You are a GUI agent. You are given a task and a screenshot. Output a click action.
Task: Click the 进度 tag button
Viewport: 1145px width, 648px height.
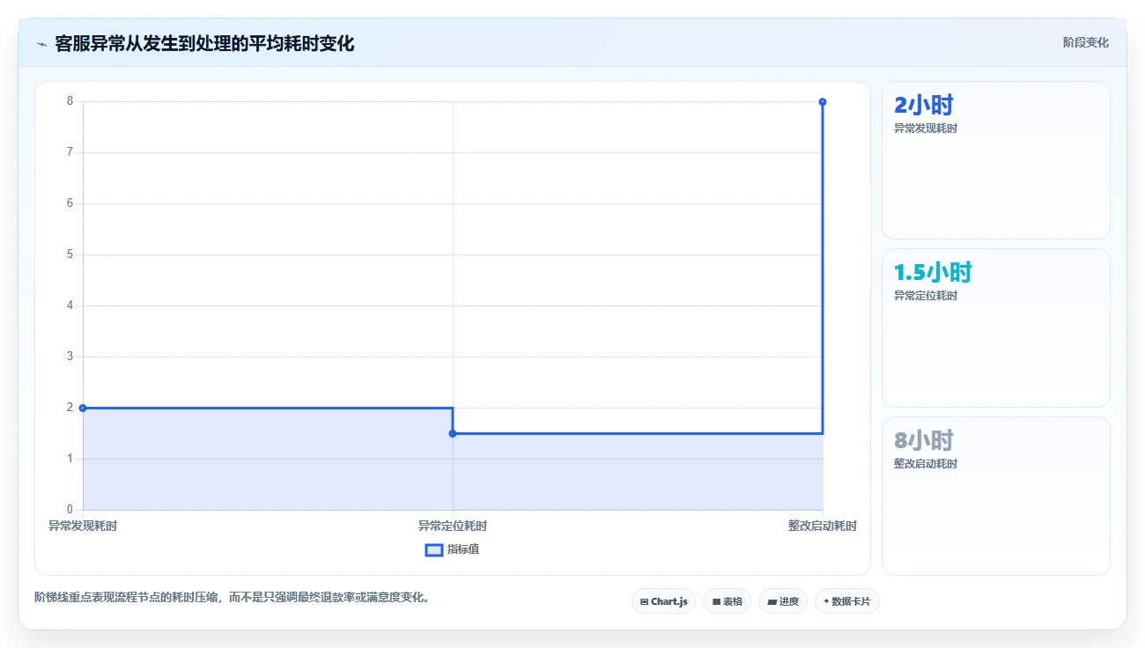coord(783,601)
